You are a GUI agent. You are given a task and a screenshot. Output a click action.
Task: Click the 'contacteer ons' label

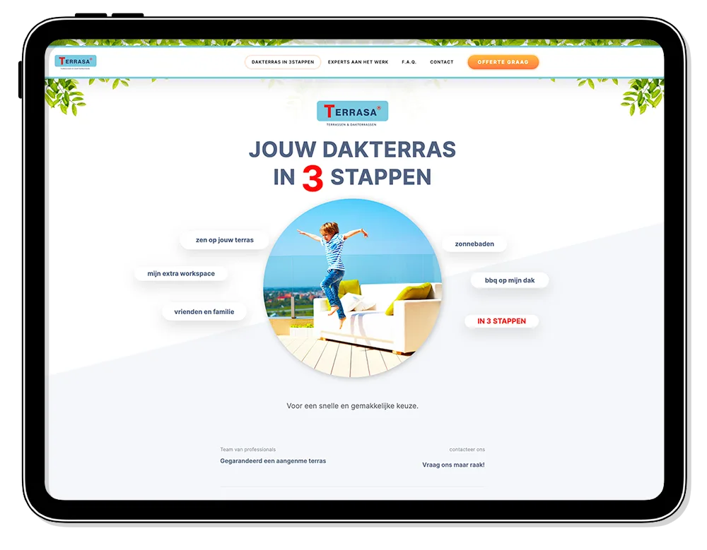point(467,450)
